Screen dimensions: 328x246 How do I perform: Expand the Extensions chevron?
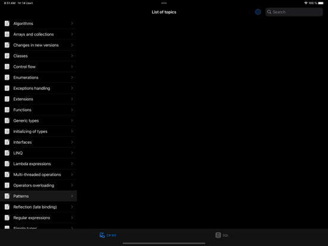pos(72,99)
